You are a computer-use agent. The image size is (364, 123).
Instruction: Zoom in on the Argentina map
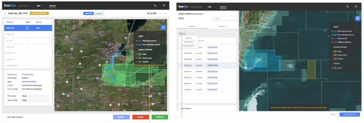(x=357, y=100)
